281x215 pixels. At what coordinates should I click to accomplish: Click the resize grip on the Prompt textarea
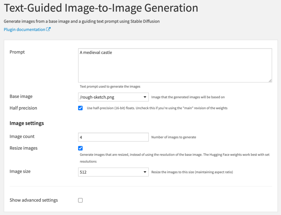click(270, 81)
